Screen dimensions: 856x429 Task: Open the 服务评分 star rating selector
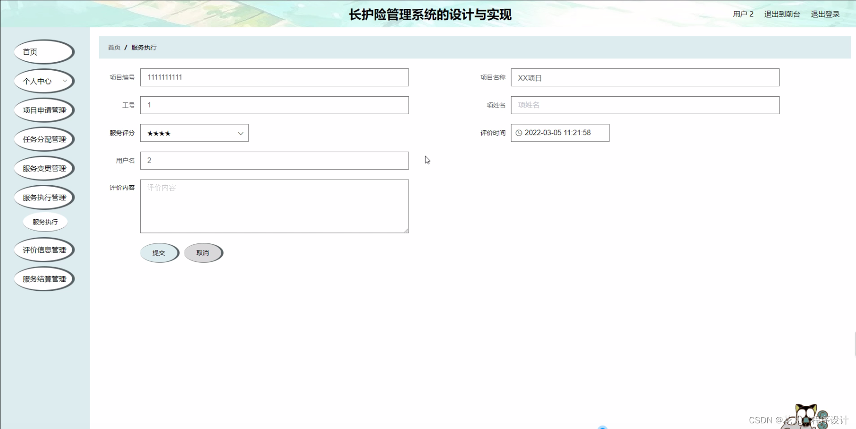click(189, 132)
